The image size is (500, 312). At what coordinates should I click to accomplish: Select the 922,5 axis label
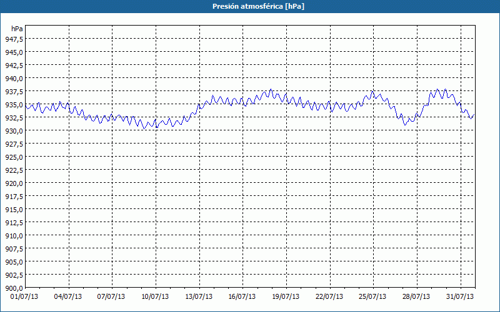14,170
